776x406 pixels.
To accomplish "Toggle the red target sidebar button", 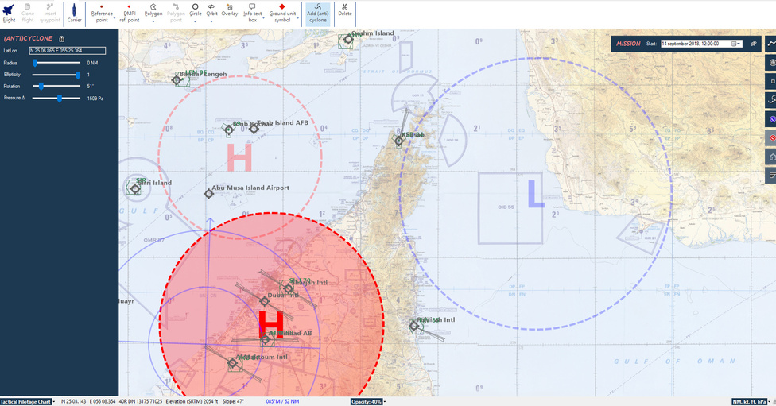I will coord(771,138).
